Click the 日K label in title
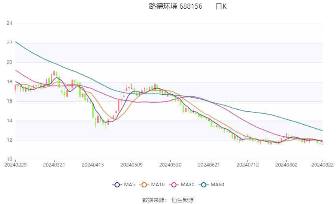This screenshot has height=204, width=336. tap(221, 6)
